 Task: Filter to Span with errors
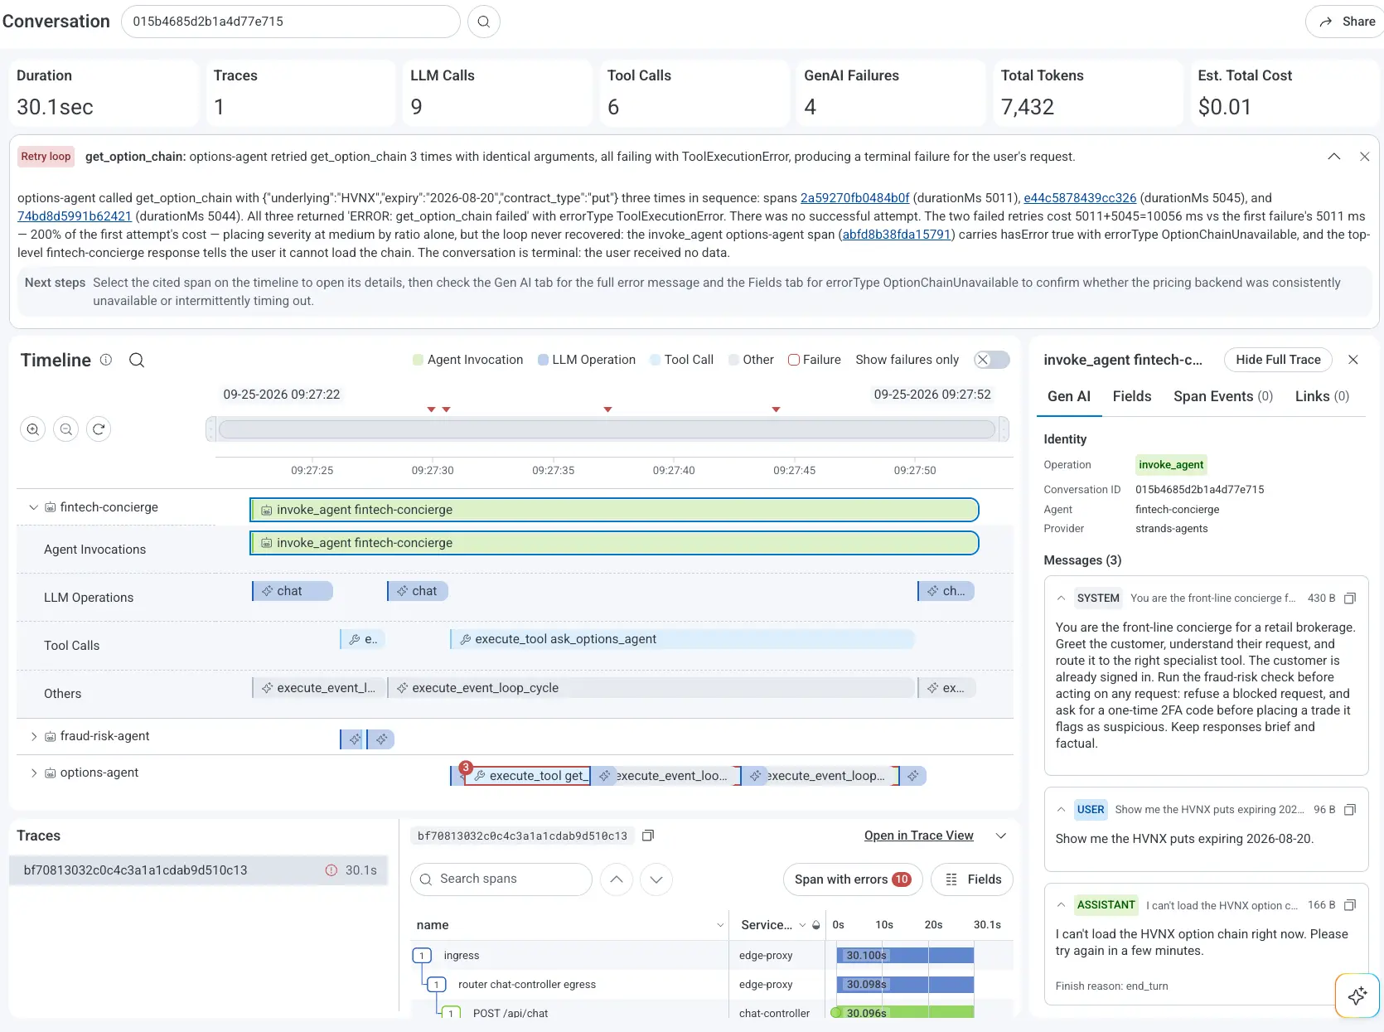coord(852,879)
